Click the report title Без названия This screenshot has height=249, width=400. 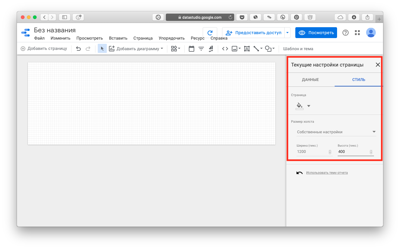(55, 30)
